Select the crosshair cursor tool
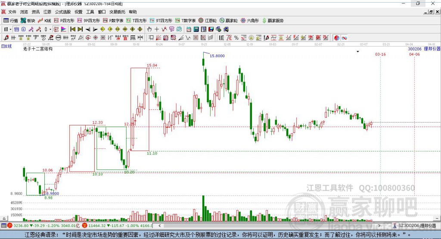This screenshot has width=441, height=239. 157,29
